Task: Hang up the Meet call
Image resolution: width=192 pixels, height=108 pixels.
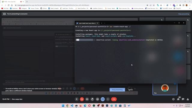Action: (x=114, y=99)
